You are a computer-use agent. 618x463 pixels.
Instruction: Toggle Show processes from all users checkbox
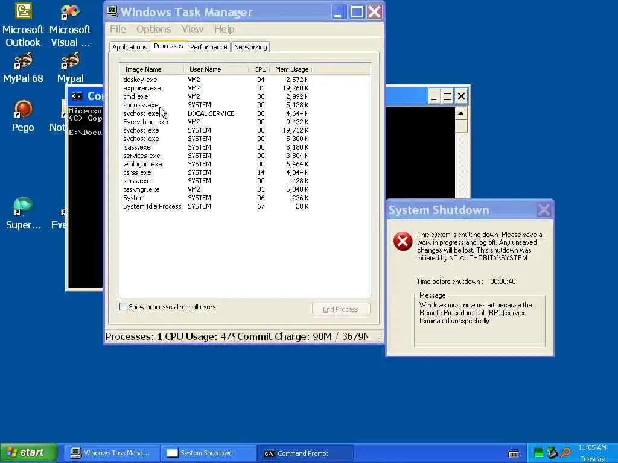[x=123, y=307]
